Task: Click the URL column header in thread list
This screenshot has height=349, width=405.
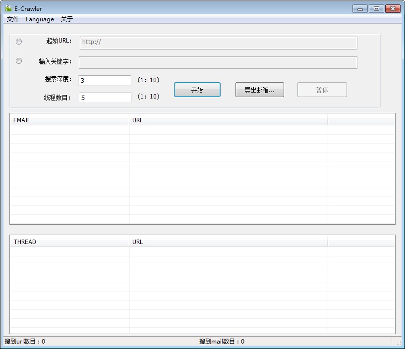Action: click(x=228, y=242)
